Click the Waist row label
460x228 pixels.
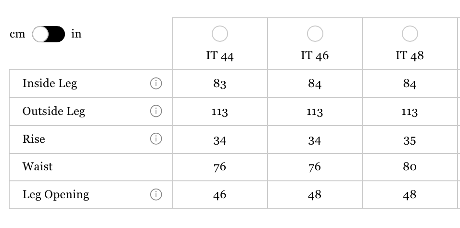38,167
